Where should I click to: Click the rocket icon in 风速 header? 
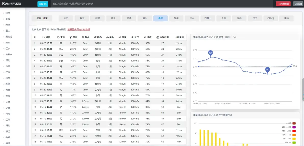tap(120, 37)
